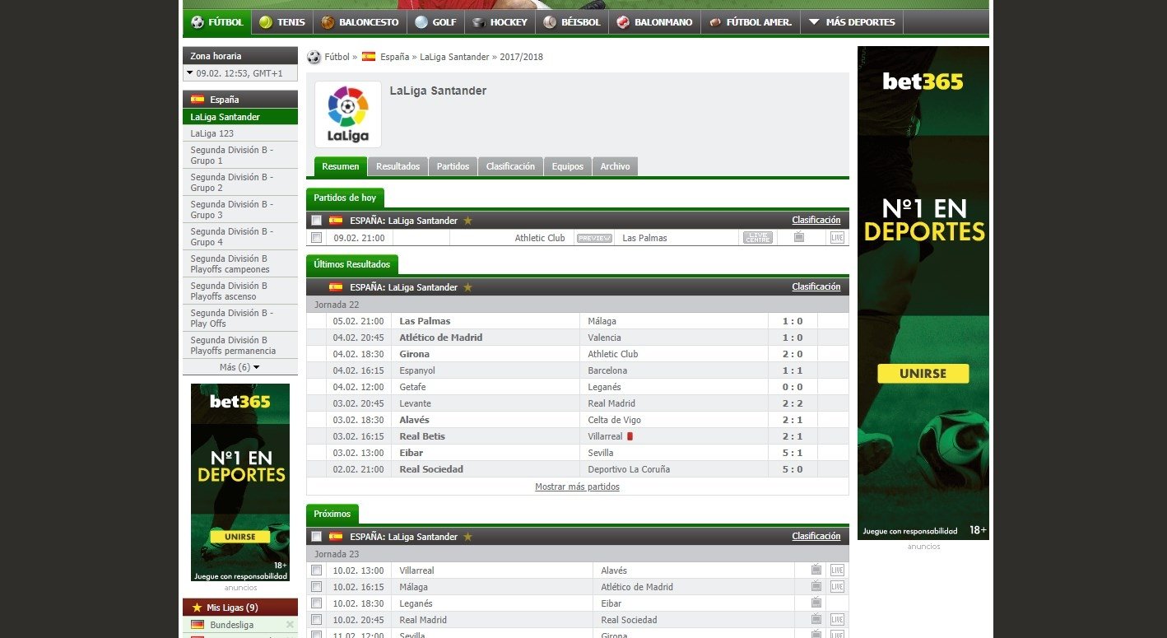1167x638 pixels.
Task: Switch to the Archivo tab
Action: point(615,166)
